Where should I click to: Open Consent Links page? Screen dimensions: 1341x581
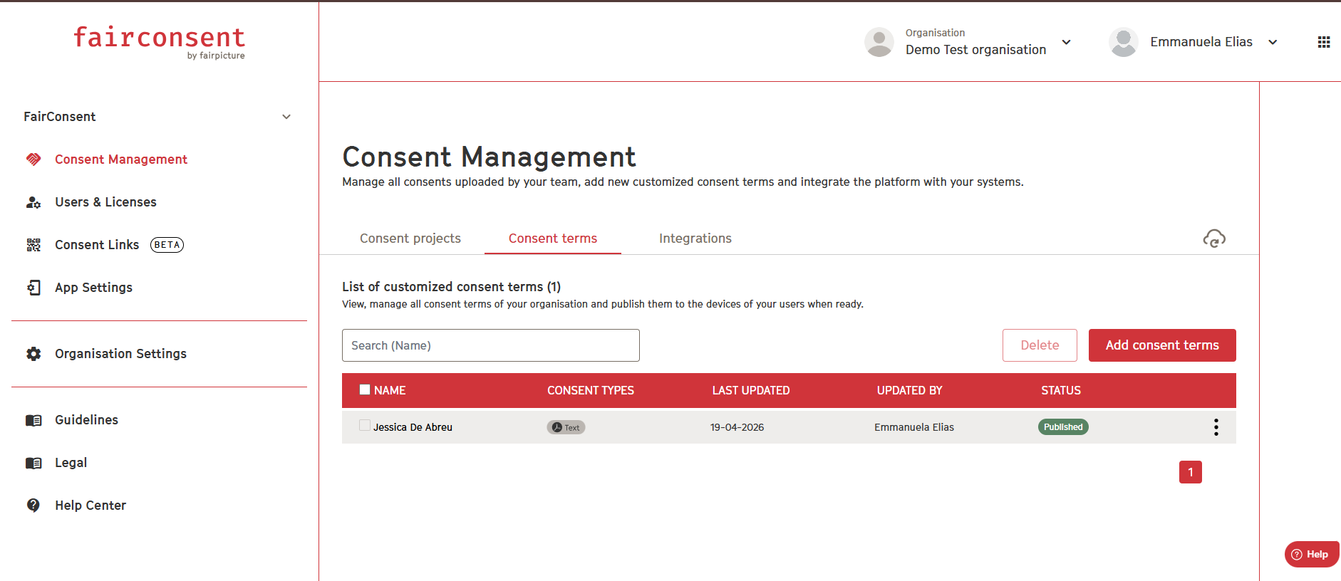tap(97, 245)
